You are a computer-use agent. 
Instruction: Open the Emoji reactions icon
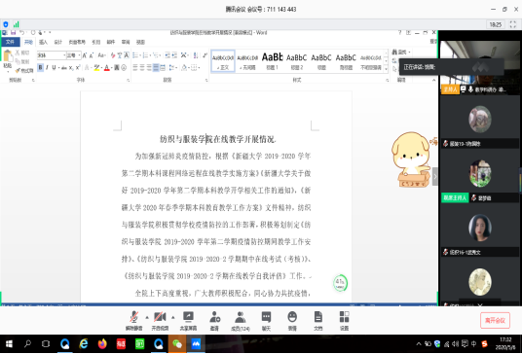(x=292, y=321)
